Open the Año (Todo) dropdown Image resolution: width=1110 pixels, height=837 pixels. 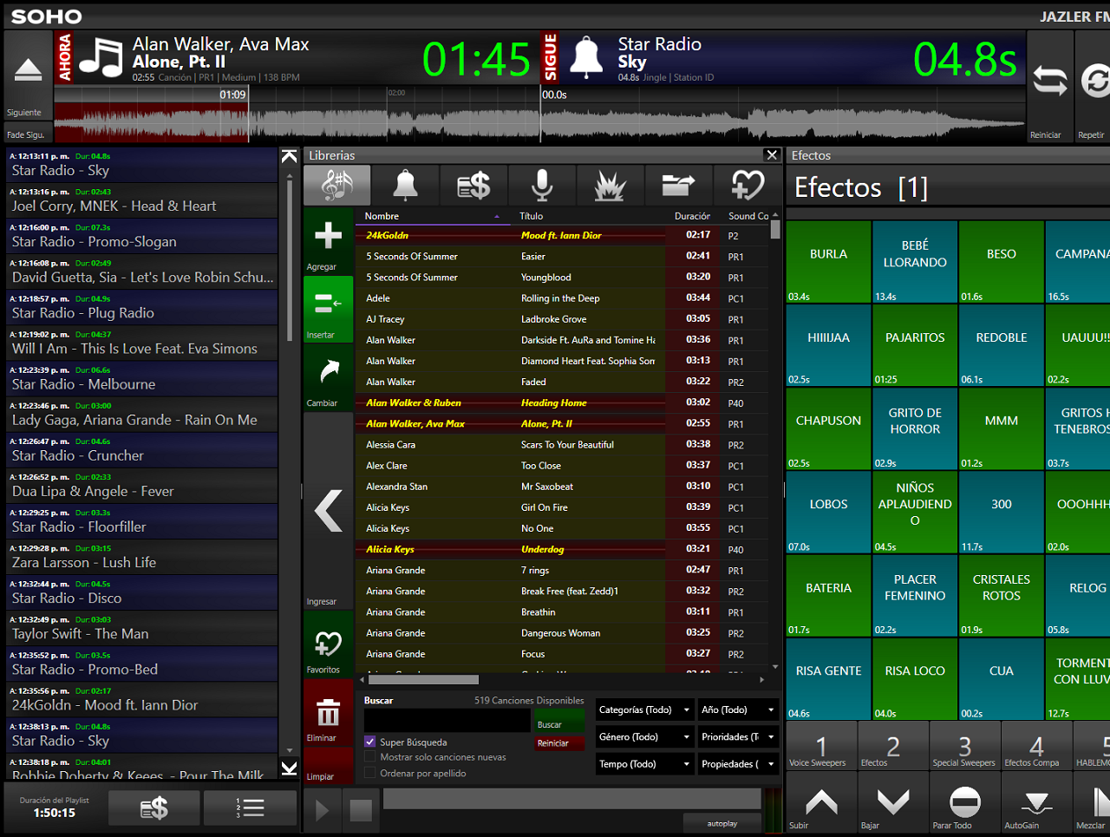click(x=738, y=710)
